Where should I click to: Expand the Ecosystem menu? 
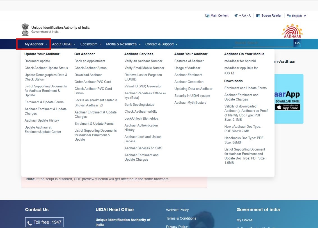[90, 44]
